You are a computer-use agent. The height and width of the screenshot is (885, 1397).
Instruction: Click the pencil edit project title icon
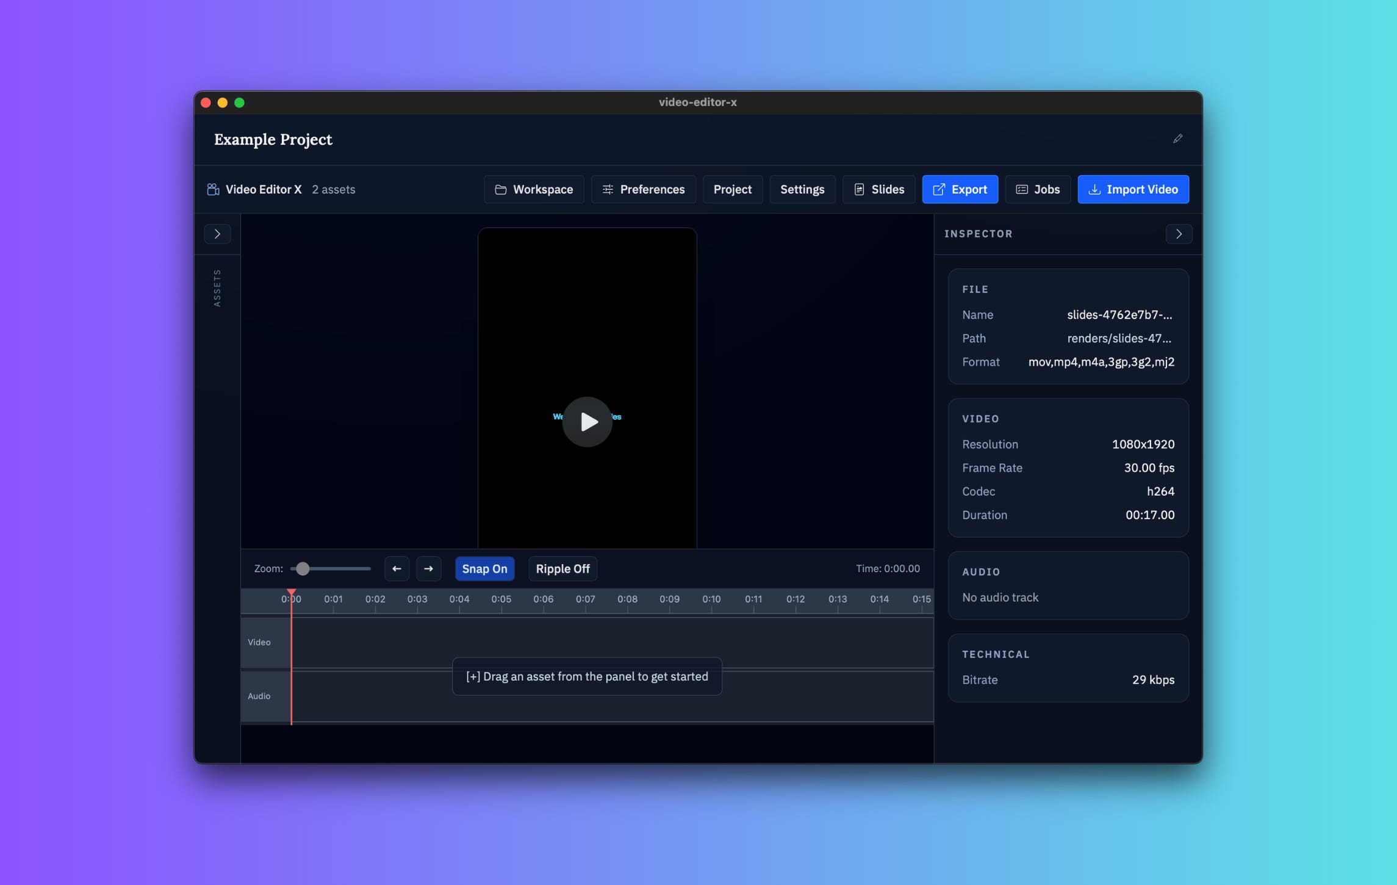coord(1177,139)
